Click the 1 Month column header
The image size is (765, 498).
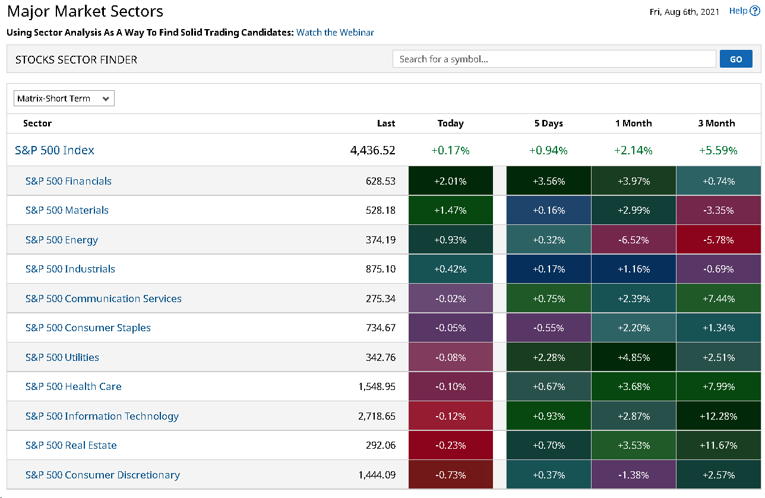click(x=633, y=123)
